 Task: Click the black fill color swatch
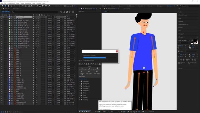[195, 41]
